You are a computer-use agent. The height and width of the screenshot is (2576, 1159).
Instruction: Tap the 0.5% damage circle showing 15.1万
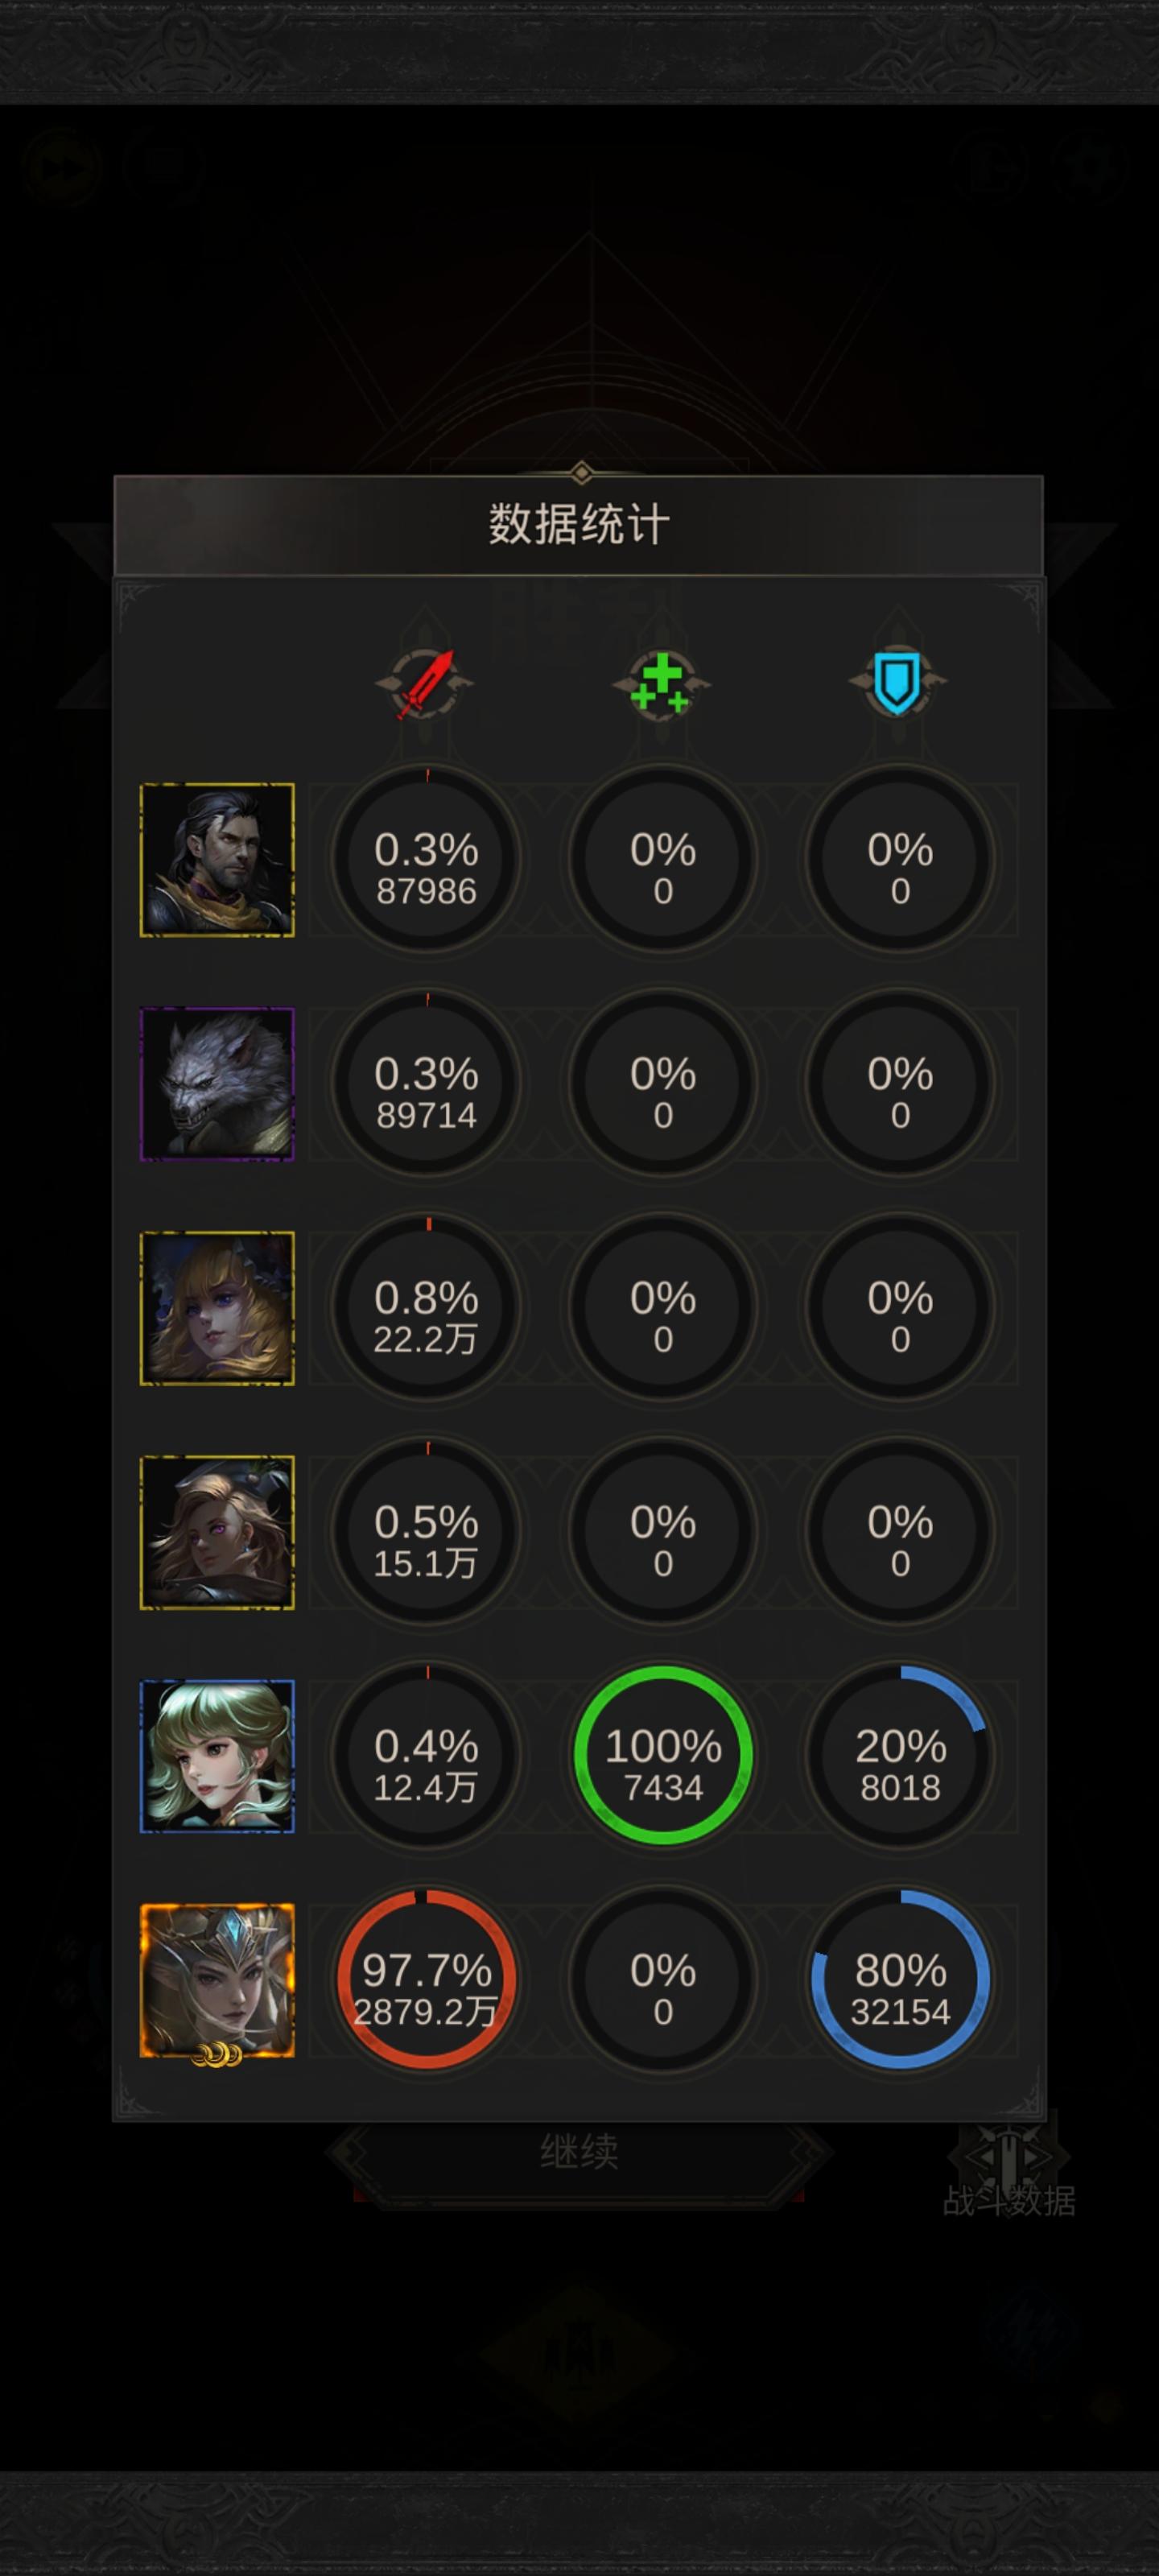coord(427,1531)
